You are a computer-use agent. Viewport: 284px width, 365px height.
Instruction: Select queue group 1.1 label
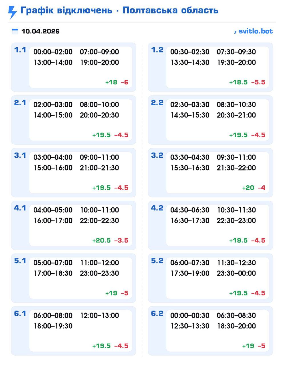[x=20, y=50]
